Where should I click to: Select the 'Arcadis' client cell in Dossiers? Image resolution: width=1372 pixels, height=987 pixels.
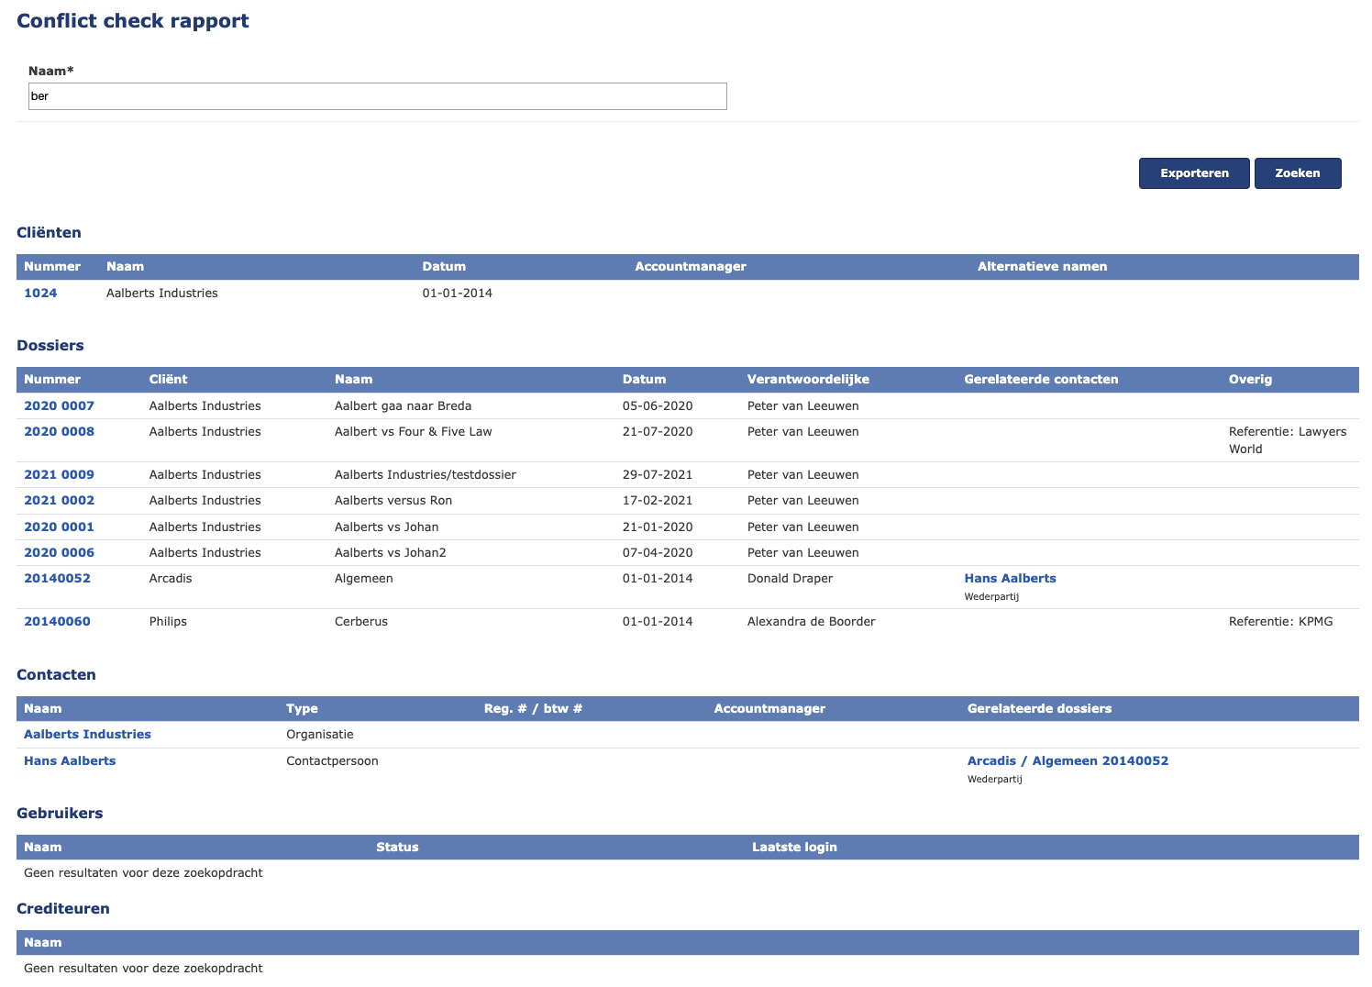pos(171,579)
